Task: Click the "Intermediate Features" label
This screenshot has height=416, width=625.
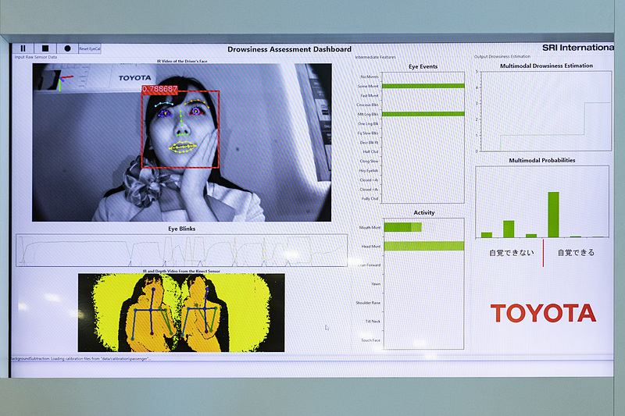Action: point(375,57)
